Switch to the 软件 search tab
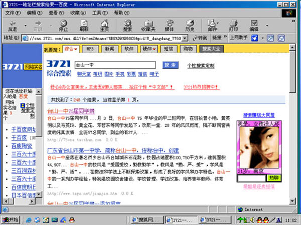Image resolution: width=301 pixels, height=225 pixels. (129, 49)
